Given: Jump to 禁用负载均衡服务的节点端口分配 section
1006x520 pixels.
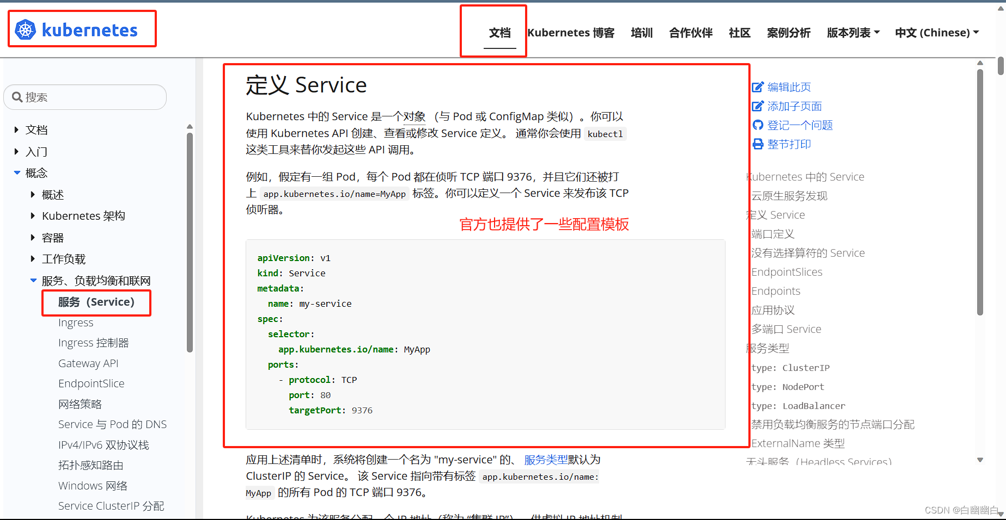Looking at the screenshot, I should (833, 424).
